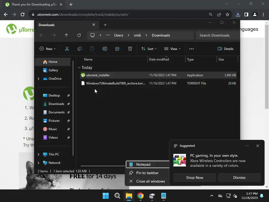This screenshot has height=202, width=269.
Task: Click the Share icon in Explorer toolbar
Action: (117, 49)
